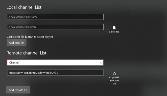Image resolution: width=167 pixels, height=96 pixels.
Task: Clear the Channel name field with the X
Action: 101,63
